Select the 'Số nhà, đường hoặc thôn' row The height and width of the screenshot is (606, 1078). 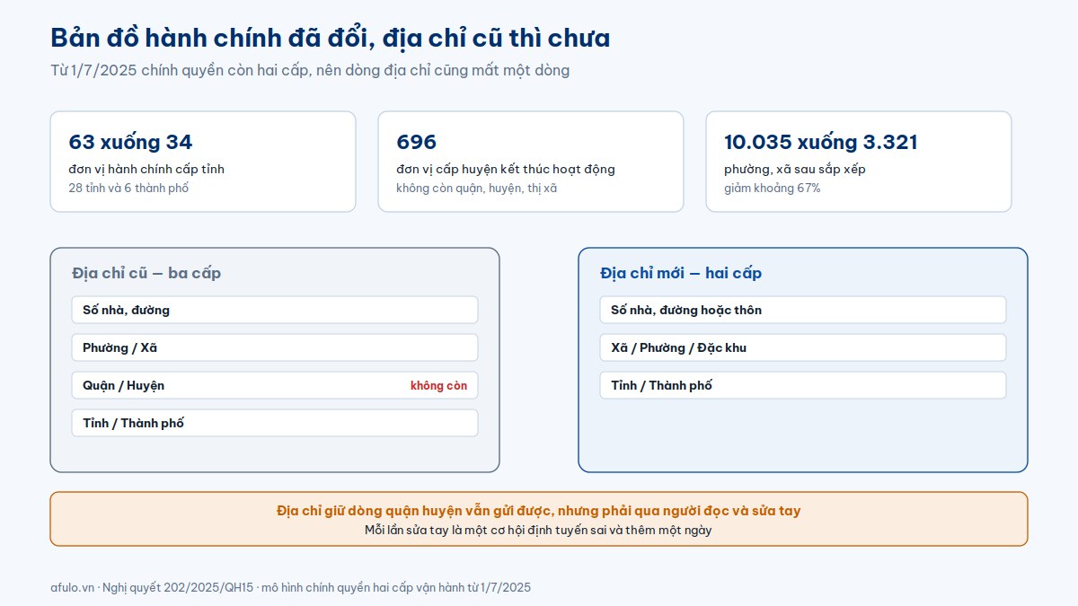803,310
